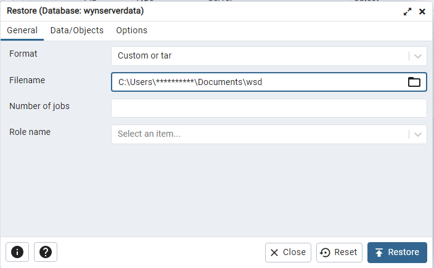Close dialog using the X icon in title bar
The width and height of the screenshot is (434, 268).
point(422,12)
